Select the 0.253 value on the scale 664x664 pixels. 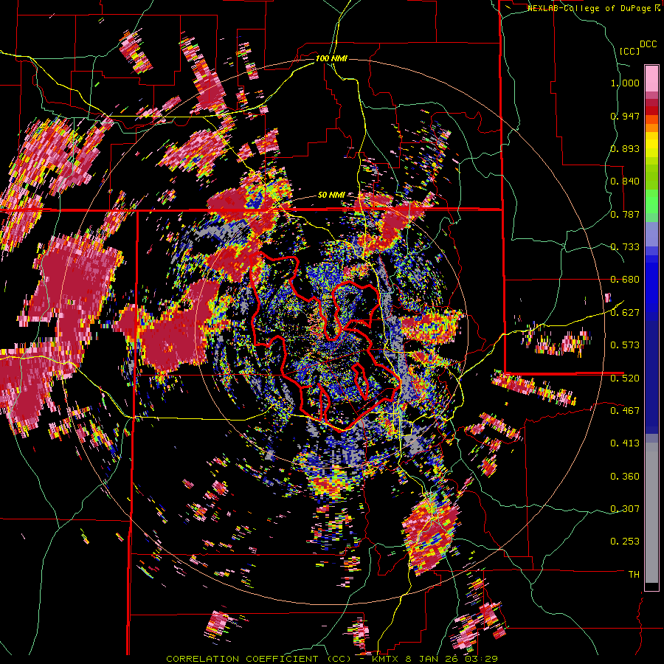coord(625,542)
